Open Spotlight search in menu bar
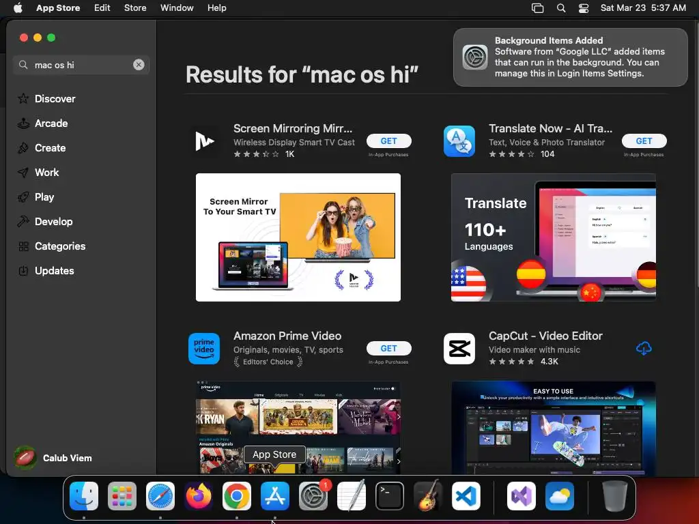This screenshot has width=699, height=524. (x=561, y=8)
